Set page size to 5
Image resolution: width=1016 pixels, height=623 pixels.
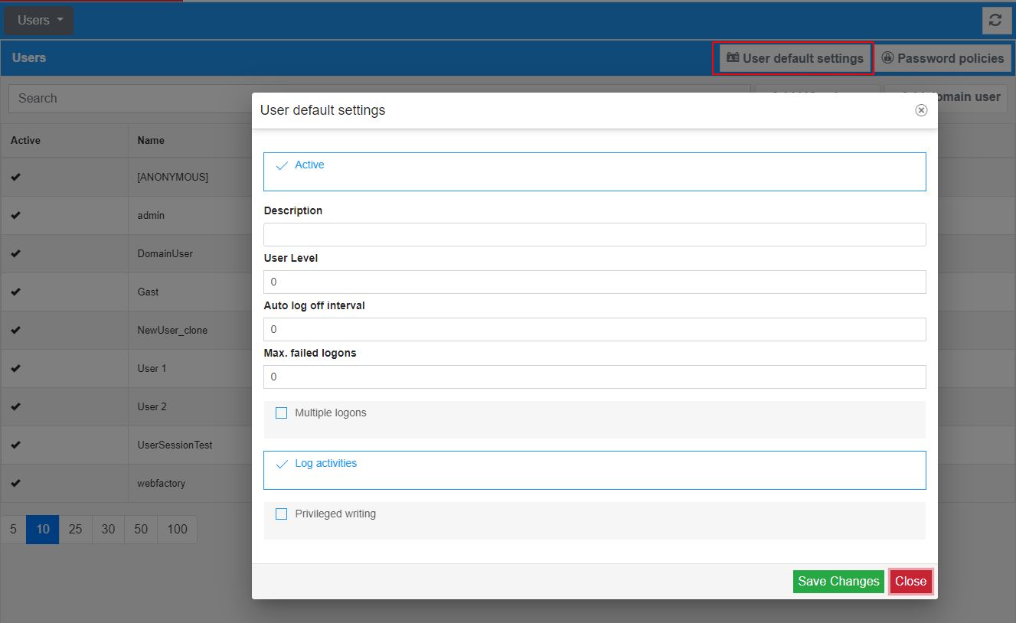click(14, 530)
